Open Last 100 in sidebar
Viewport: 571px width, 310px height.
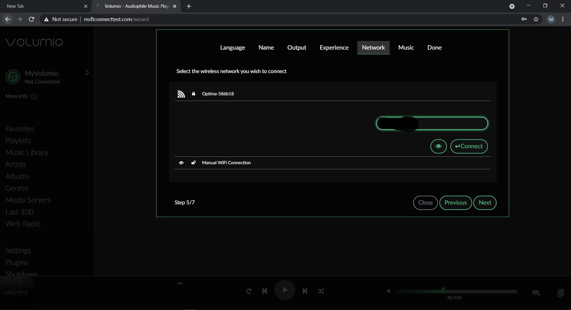(19, 212)
